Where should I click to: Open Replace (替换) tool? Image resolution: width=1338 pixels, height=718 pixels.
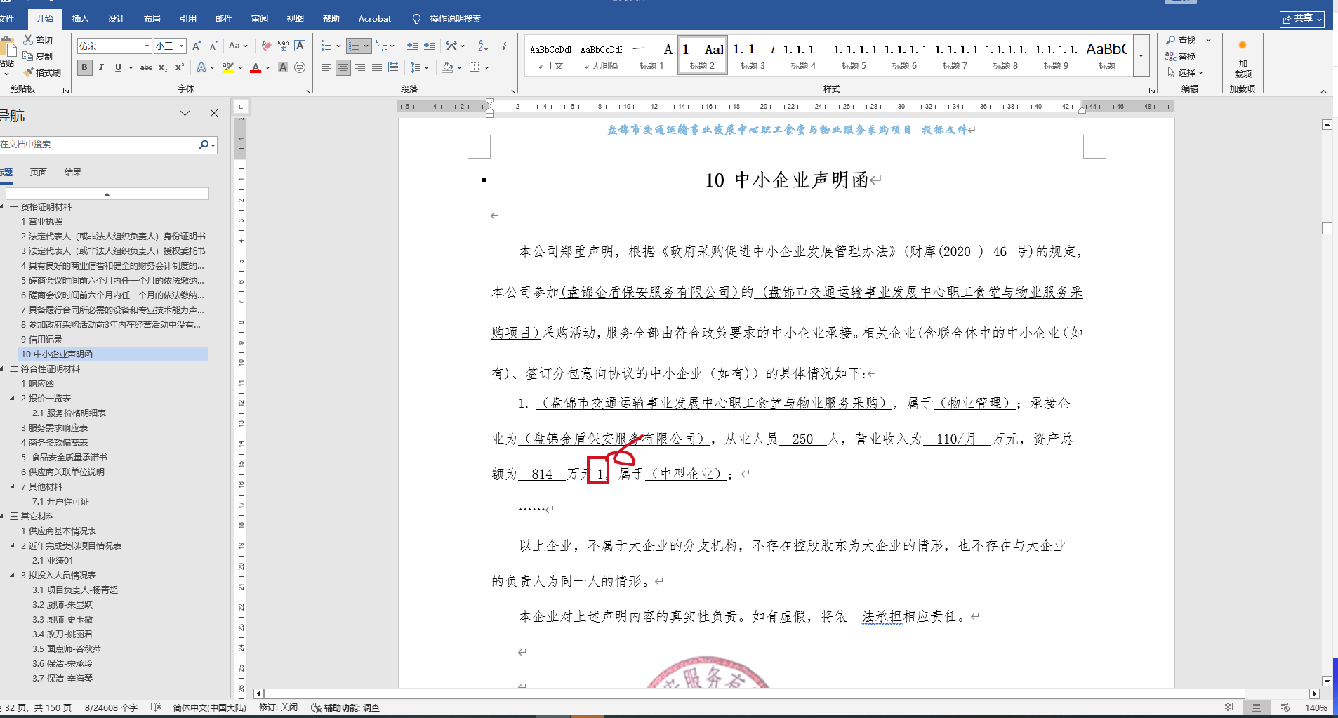1181,56
